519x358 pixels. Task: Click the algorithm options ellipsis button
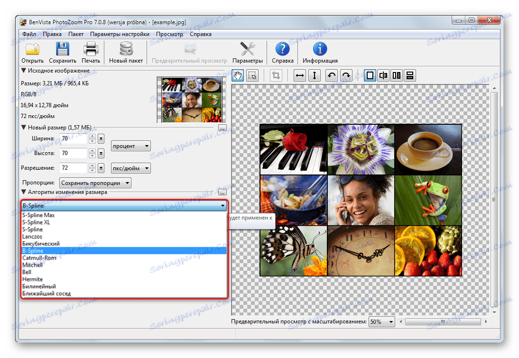(x=222, y=192)
